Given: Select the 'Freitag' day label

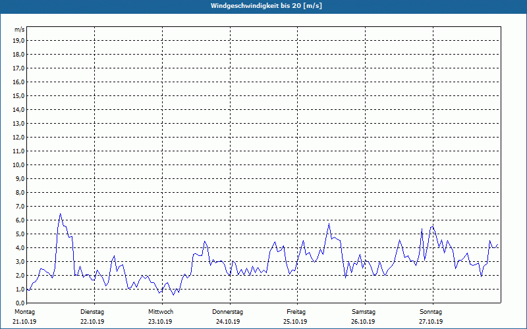Looking at the screenshot, I should coord(296,312).
